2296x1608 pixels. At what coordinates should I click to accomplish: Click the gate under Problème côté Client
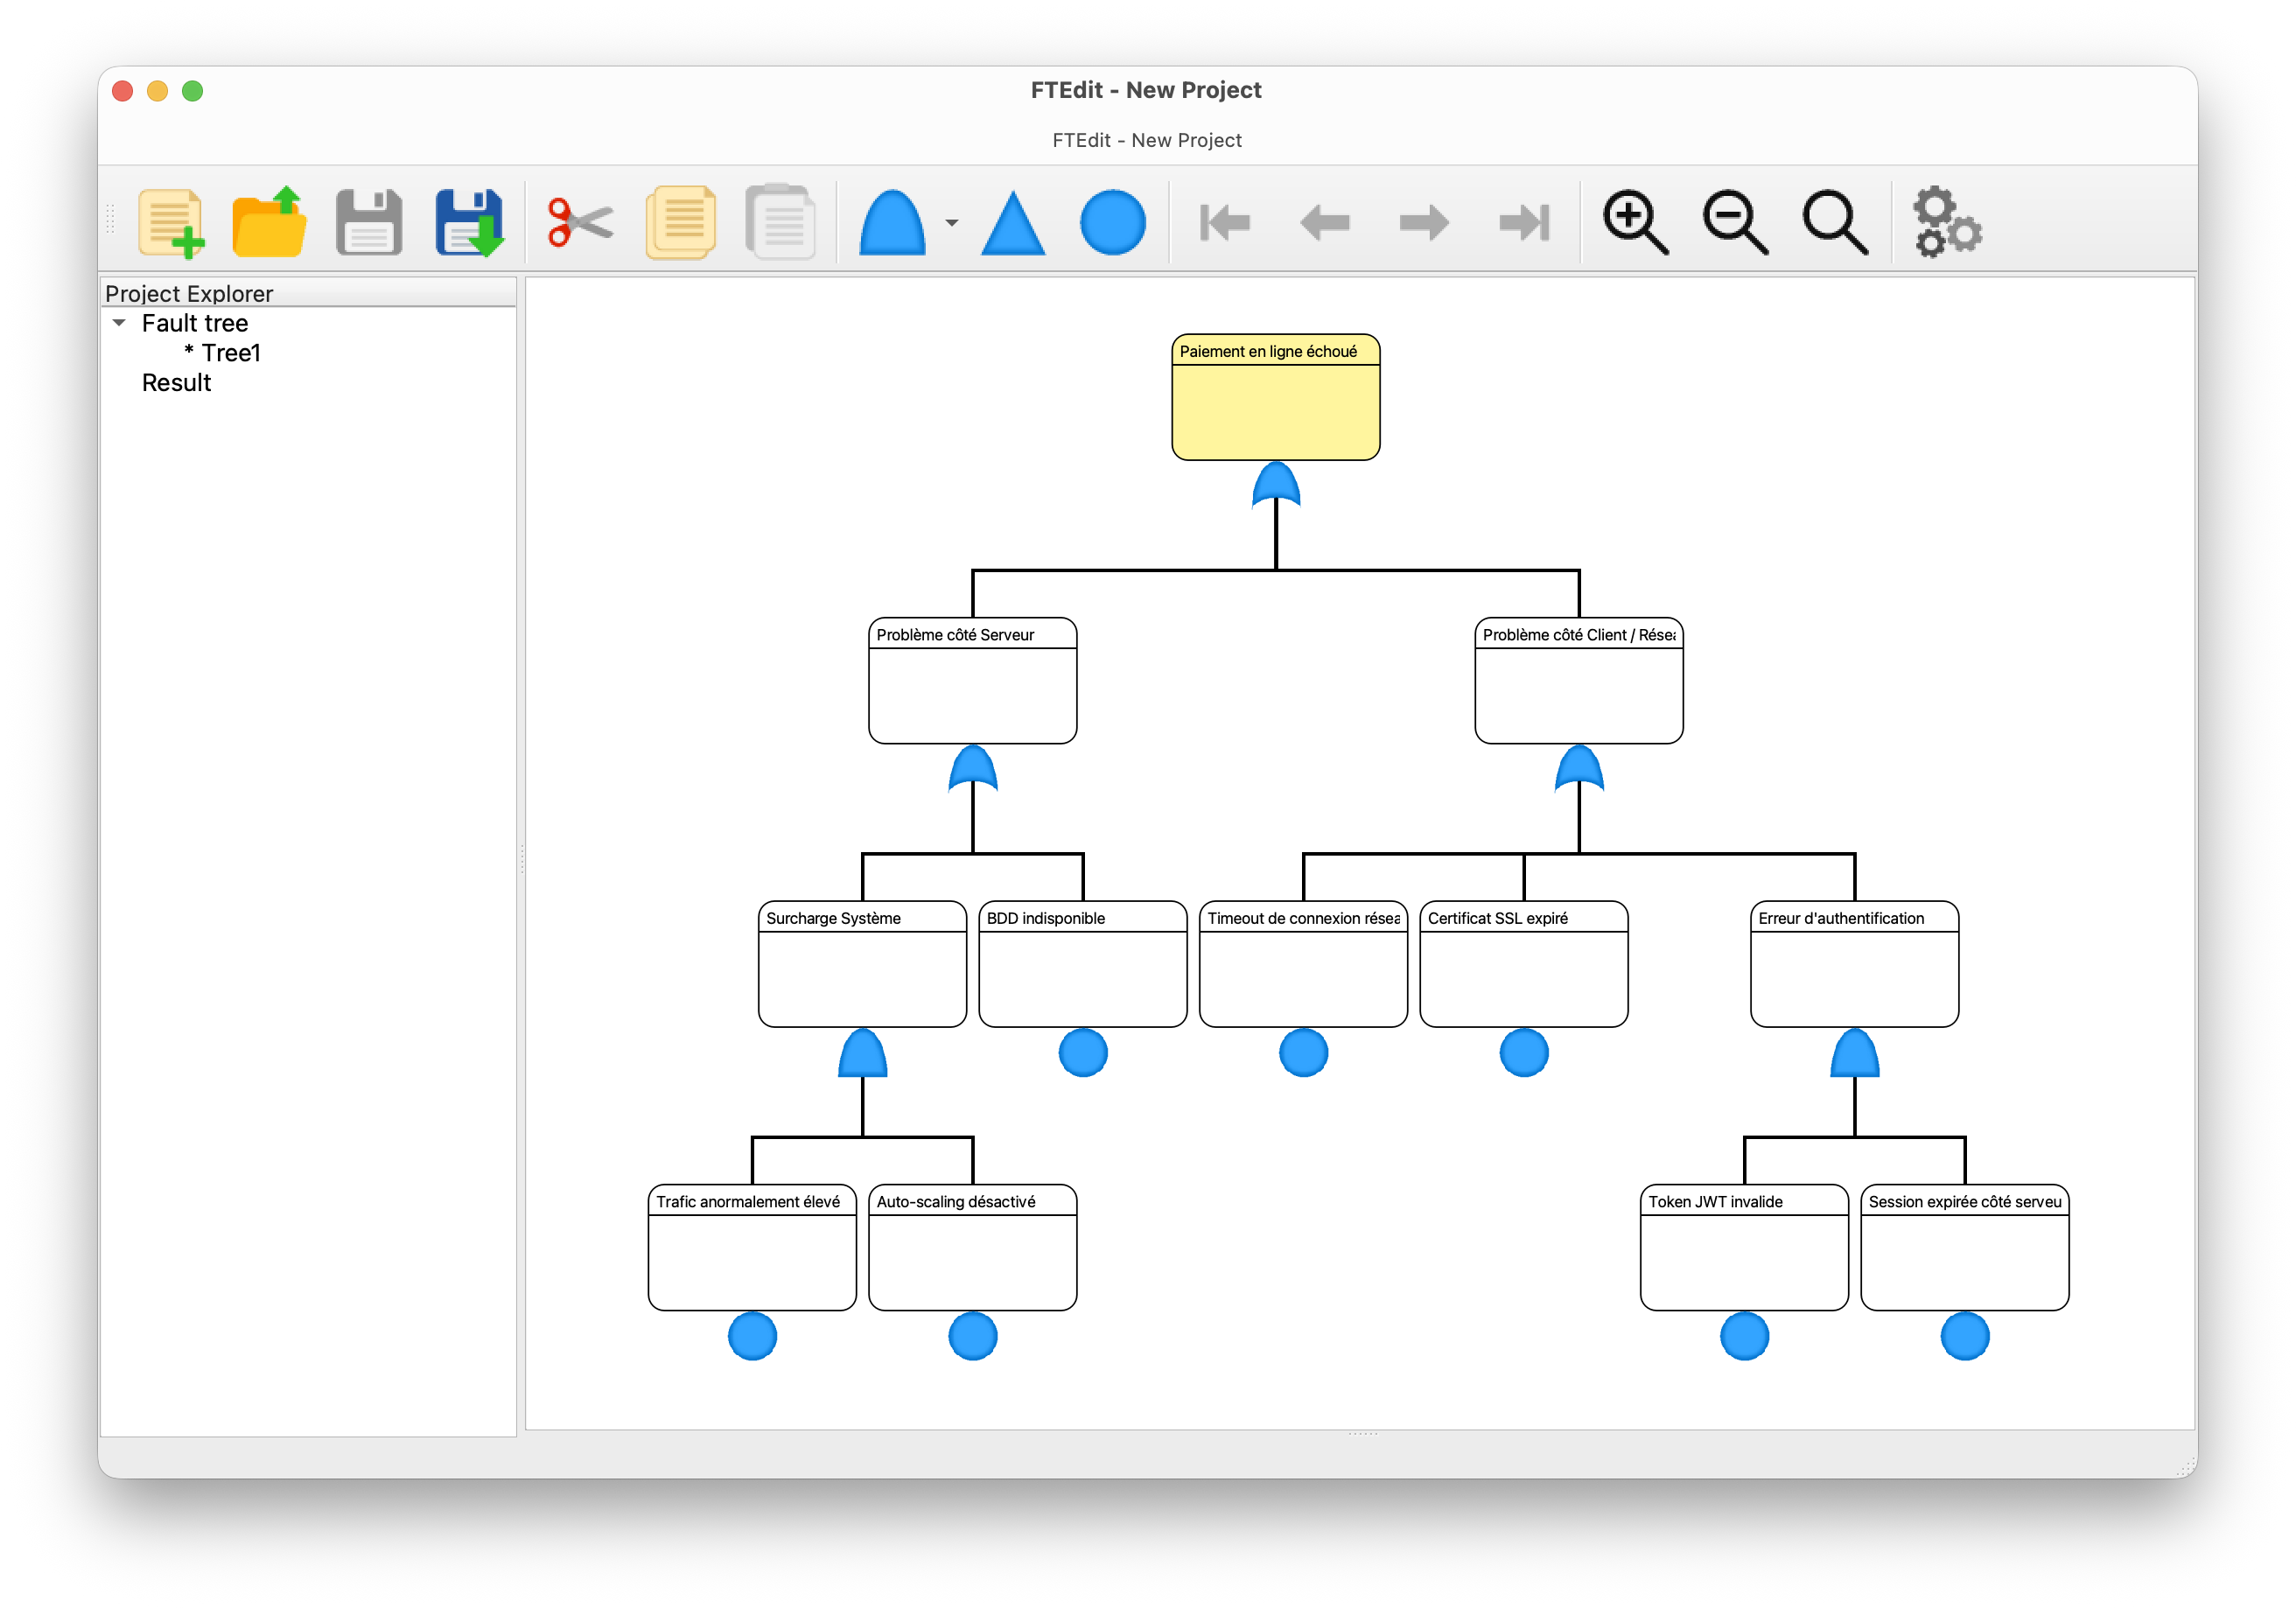[x=1579, y=769]
